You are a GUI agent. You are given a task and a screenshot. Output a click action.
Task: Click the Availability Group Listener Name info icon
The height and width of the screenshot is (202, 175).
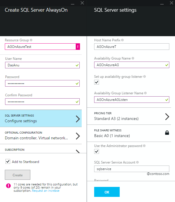146,93
